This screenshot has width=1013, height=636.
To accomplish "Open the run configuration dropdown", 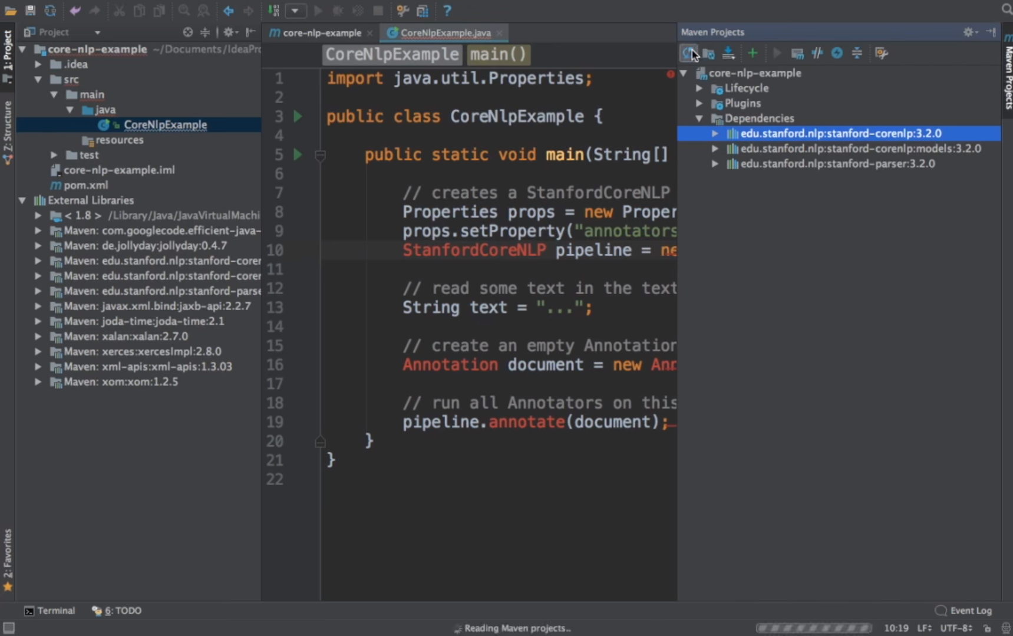I will [295, 11].
